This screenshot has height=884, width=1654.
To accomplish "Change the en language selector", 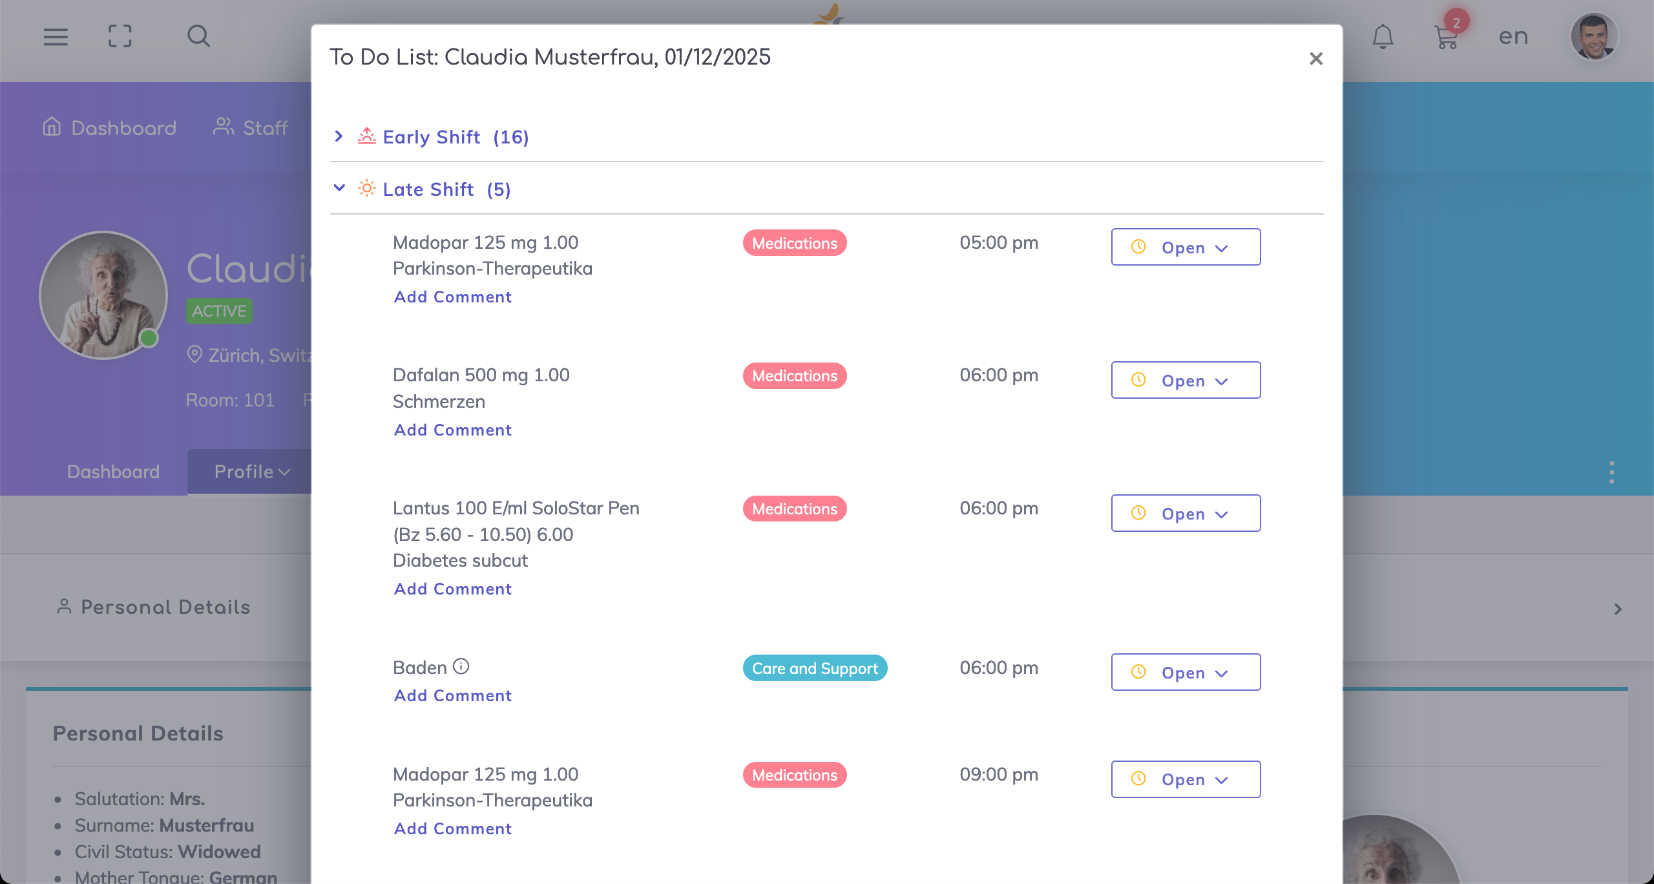I will click(1513, 37).
